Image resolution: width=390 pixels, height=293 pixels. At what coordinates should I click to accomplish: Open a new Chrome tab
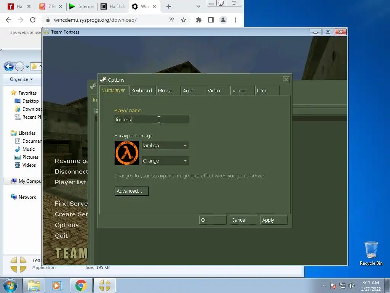tap(169, 6)
